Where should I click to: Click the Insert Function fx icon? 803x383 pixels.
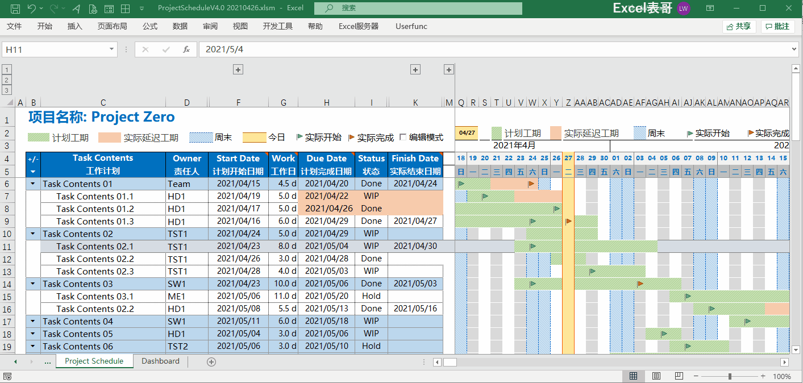[186, 49]
